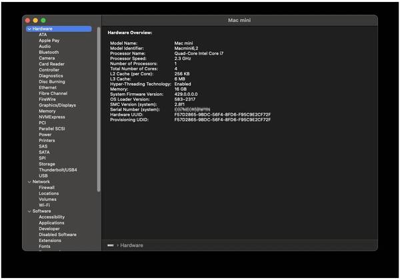Screen dimensions: 400x280
Task: Select Fibre Channel item
Action: point(53,93)
